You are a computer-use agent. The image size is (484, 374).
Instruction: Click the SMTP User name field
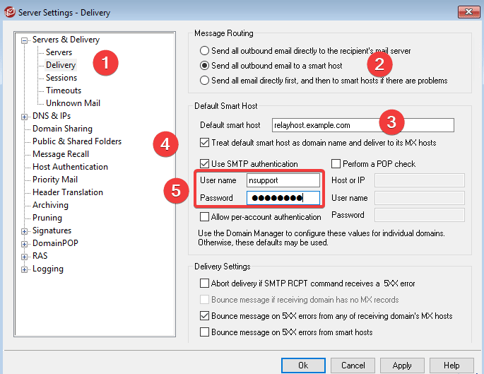tap(283, 180)
